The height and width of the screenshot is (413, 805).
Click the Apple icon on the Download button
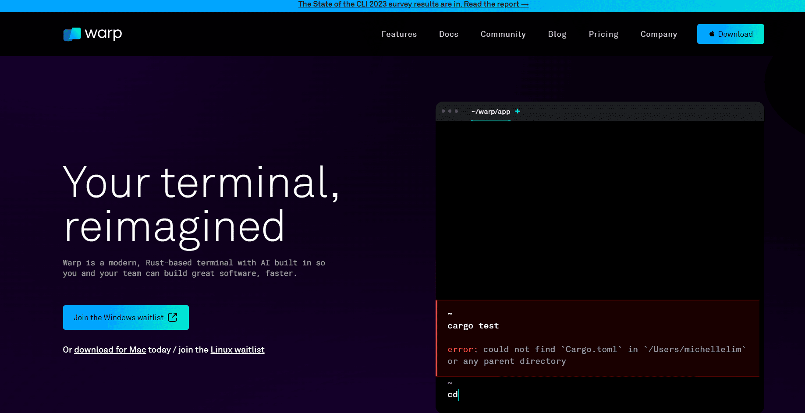pos(711,34)
